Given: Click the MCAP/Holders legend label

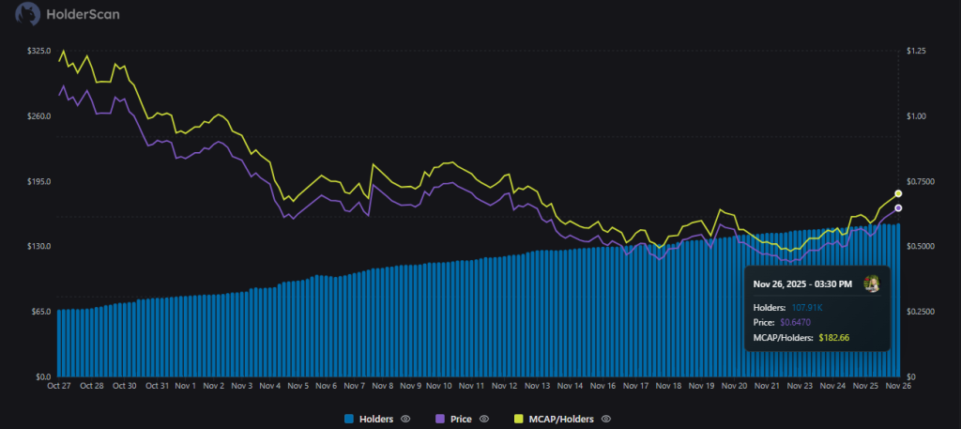Looking at the screenshot, I should 562,419.
